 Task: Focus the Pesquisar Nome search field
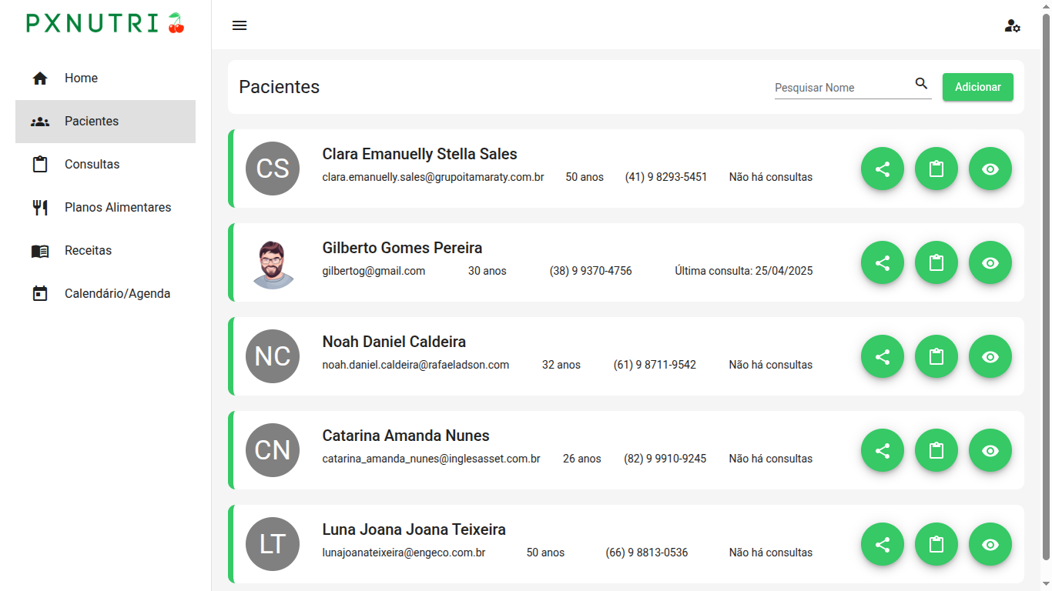(x=843, y=88)
